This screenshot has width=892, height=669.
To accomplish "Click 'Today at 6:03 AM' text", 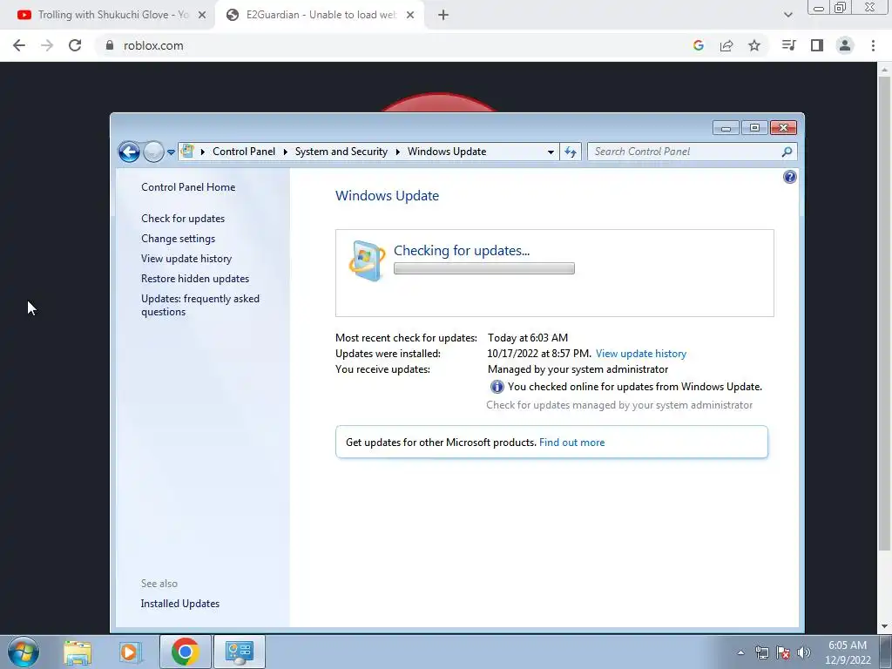I will pos(527,338).
